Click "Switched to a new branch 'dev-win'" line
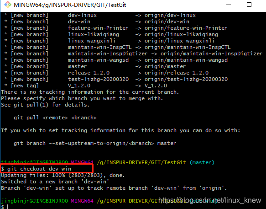266x209 pixels. (x=55, y=182)
